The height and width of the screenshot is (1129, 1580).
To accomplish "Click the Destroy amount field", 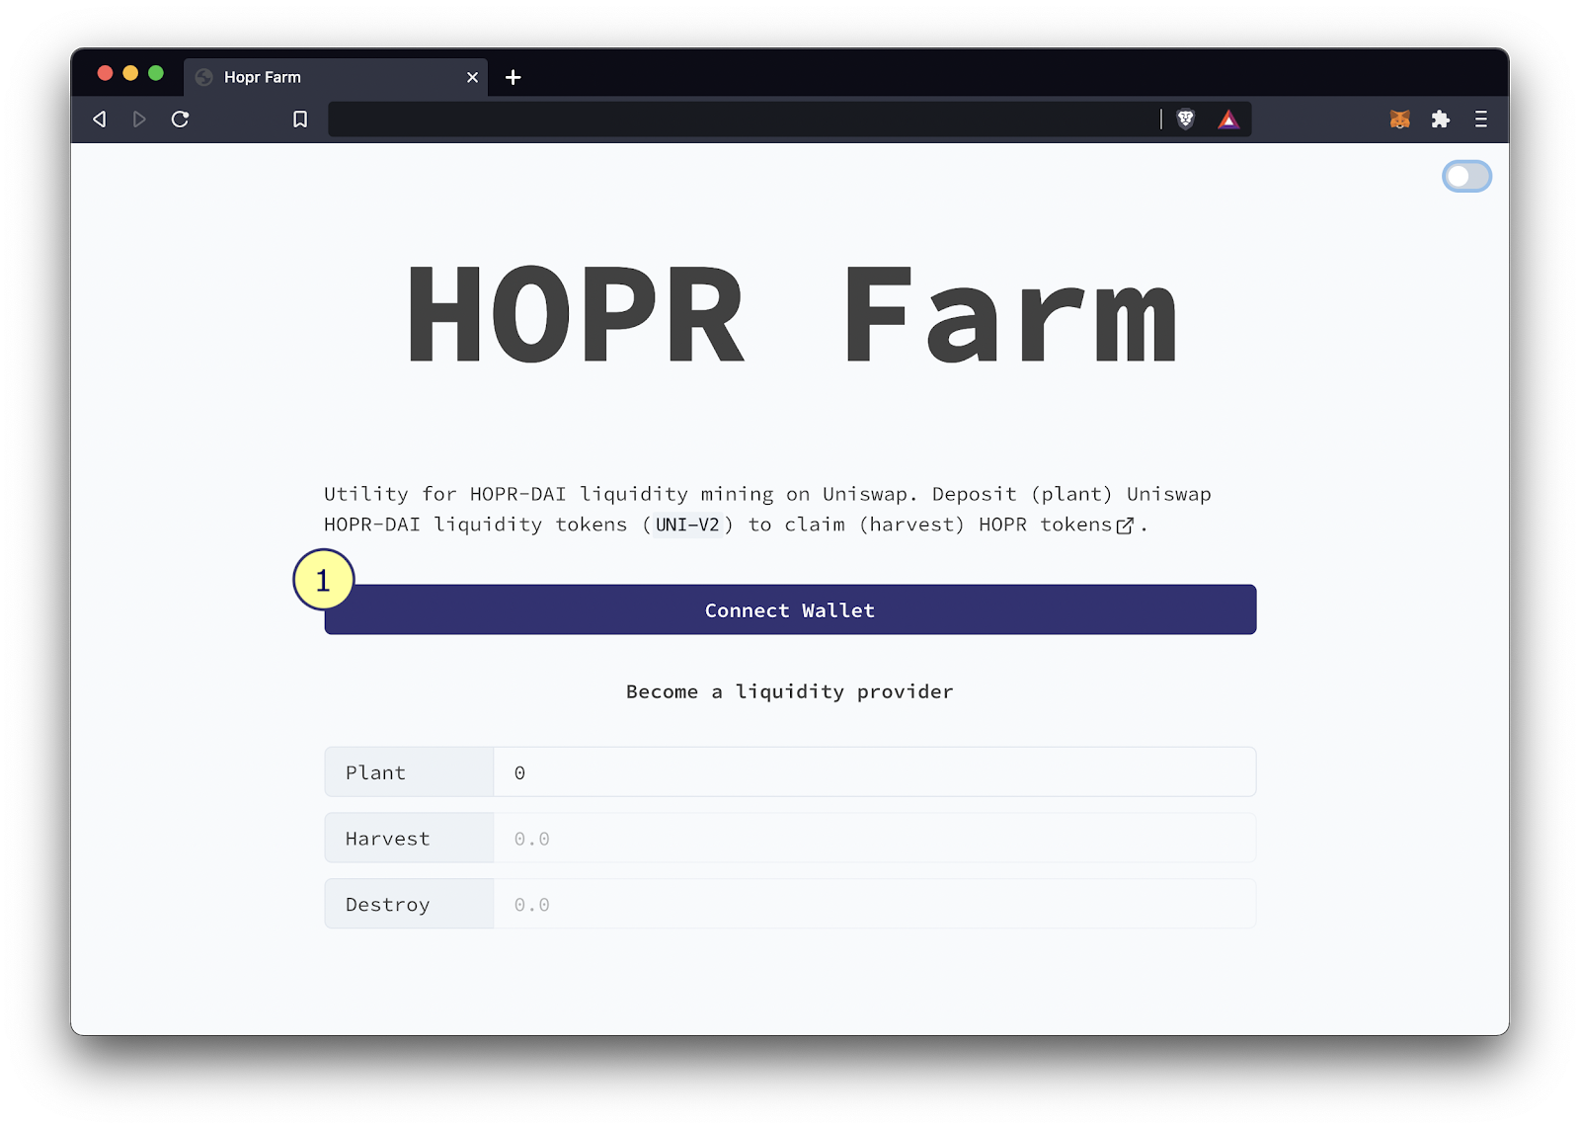I will coord(874,904).
